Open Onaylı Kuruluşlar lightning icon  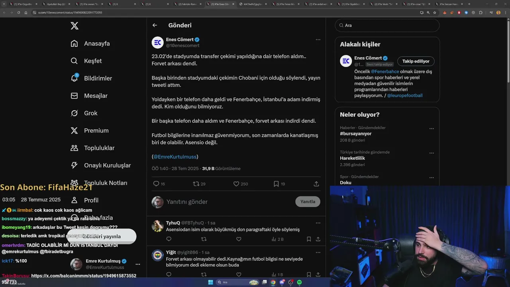tap(74, 165)
